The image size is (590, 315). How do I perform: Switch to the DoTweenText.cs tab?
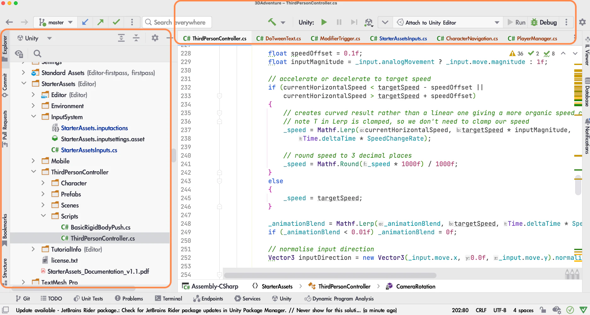[279, 38]
